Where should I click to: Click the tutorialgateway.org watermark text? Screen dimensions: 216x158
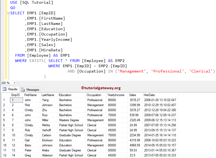[101, 88]
